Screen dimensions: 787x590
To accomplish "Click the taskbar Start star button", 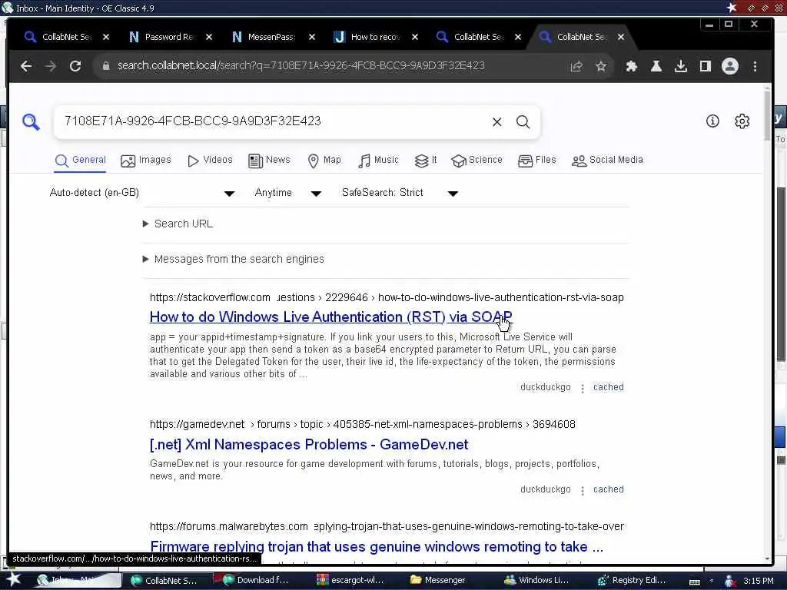I will [x=13, y=580].
